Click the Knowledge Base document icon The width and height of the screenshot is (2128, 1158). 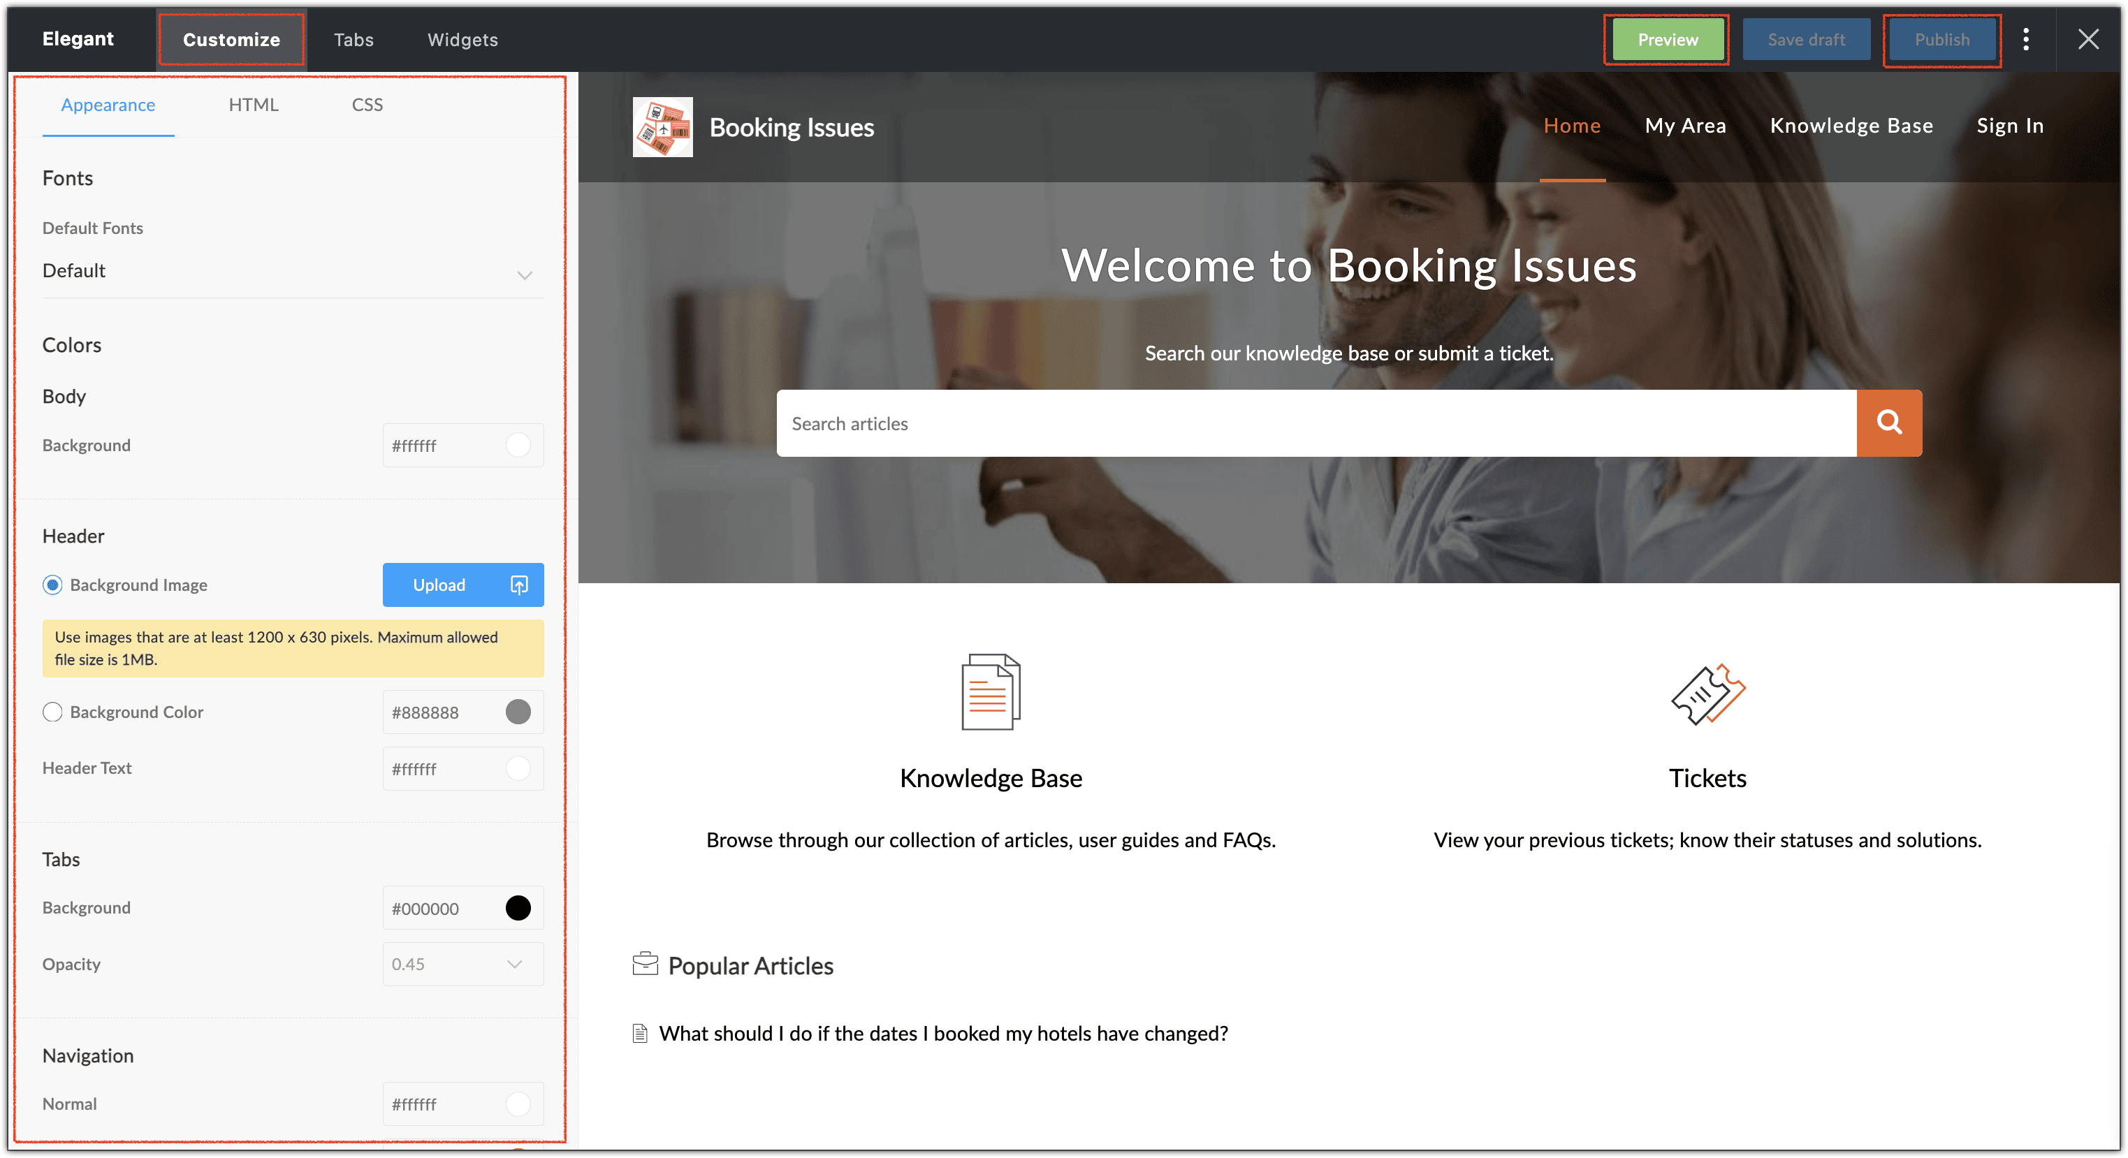click(x=991, y=692)
